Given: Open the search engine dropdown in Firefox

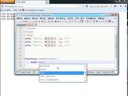Looking at the screenshot, I should 87,6.
